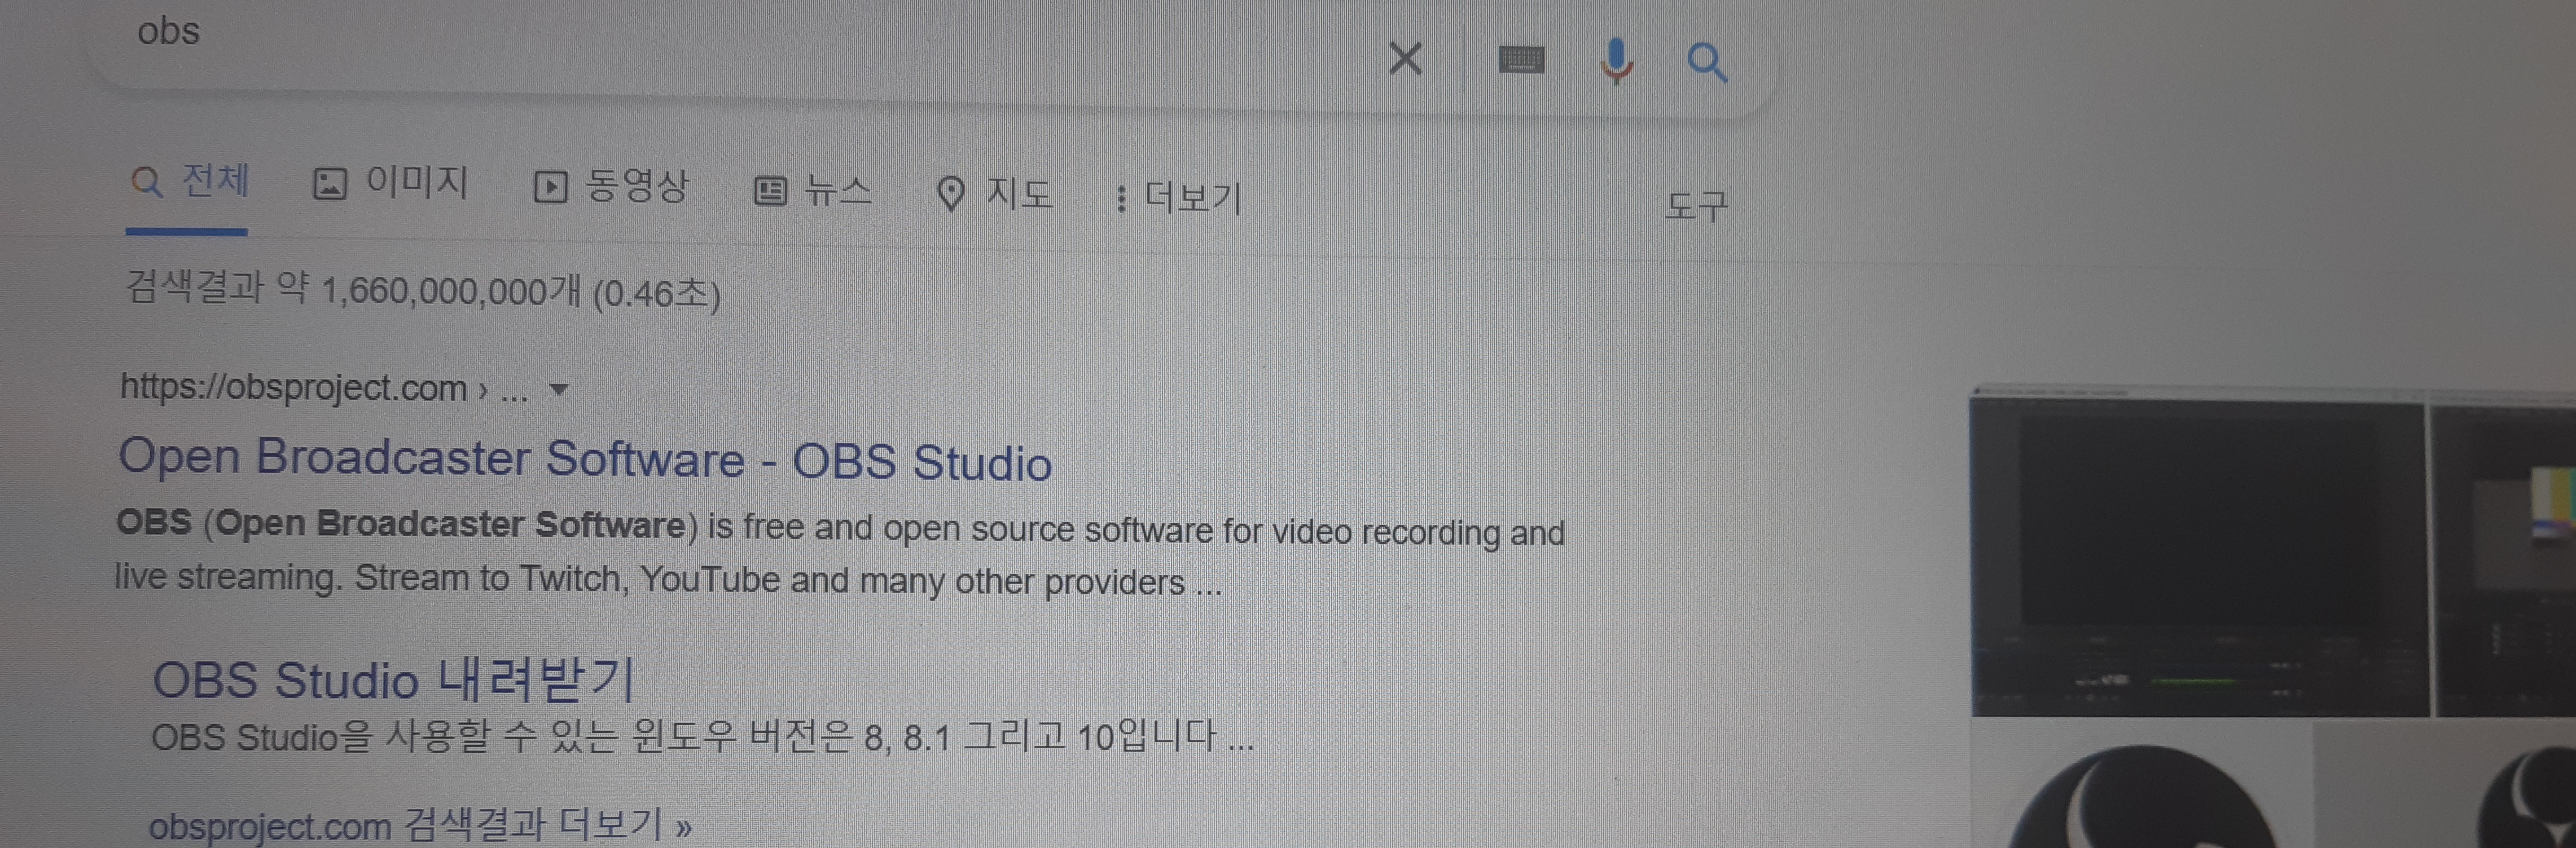This screenshot has width=2576, height=848.
Task: Clear the search box with the X icon
Action: pos(1405,59)
